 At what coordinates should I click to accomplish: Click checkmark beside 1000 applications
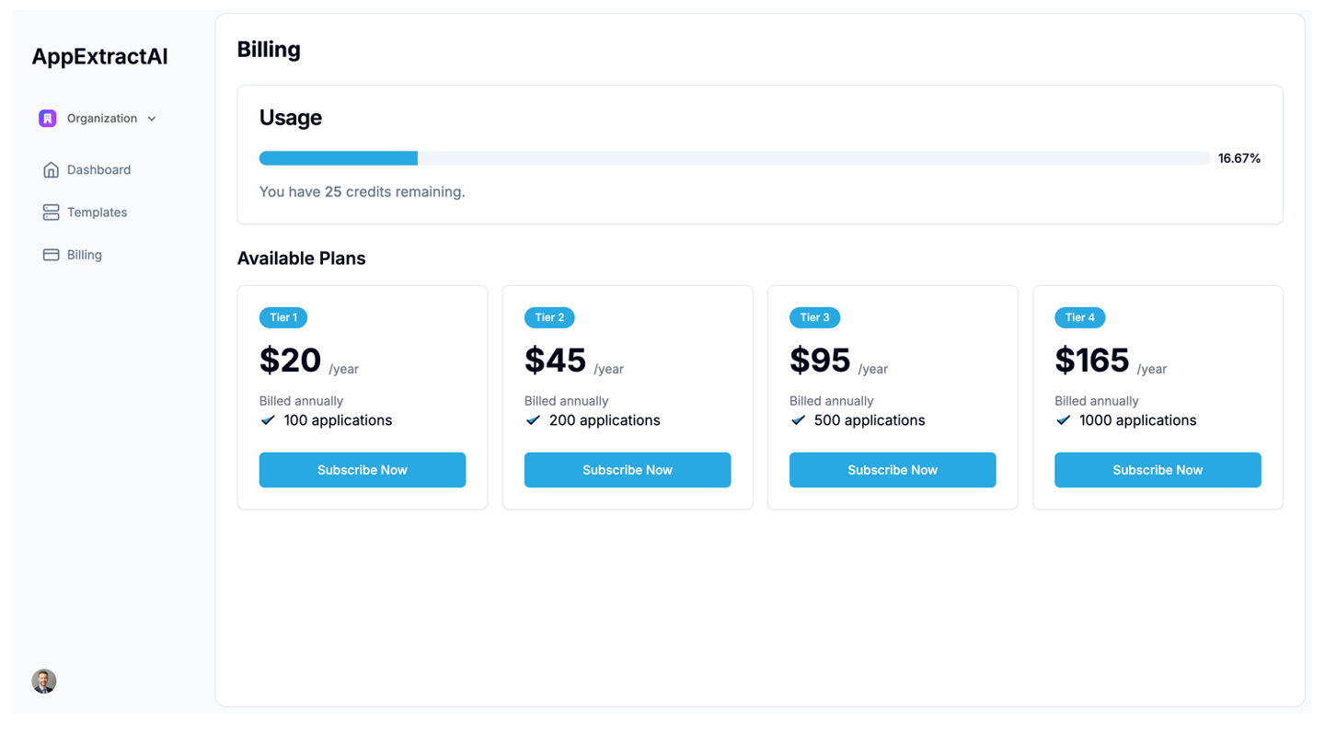click(x=1063, y=420)
